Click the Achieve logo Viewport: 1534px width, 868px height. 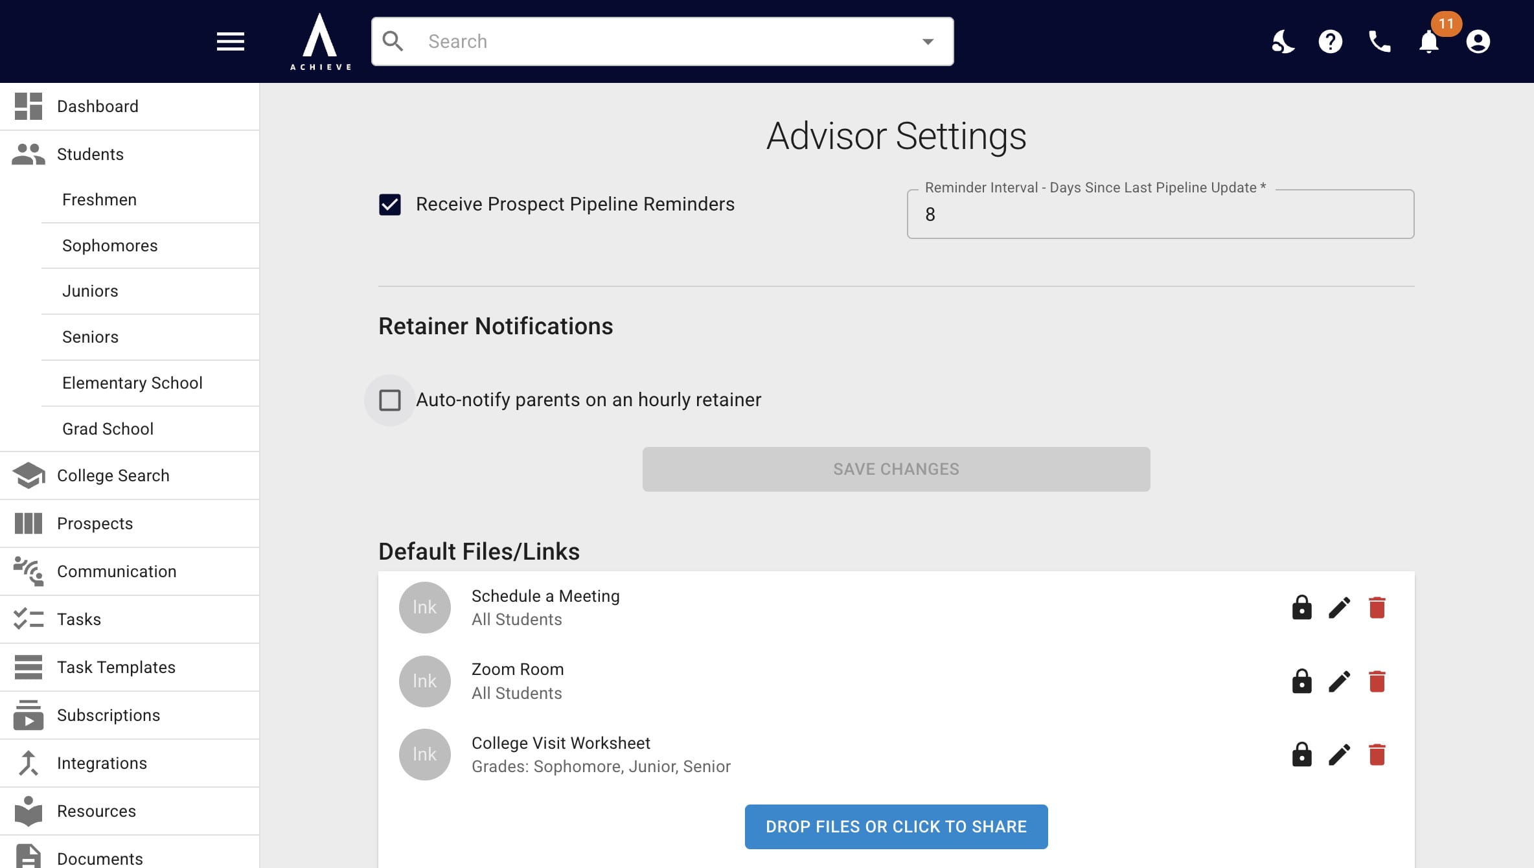320,41
